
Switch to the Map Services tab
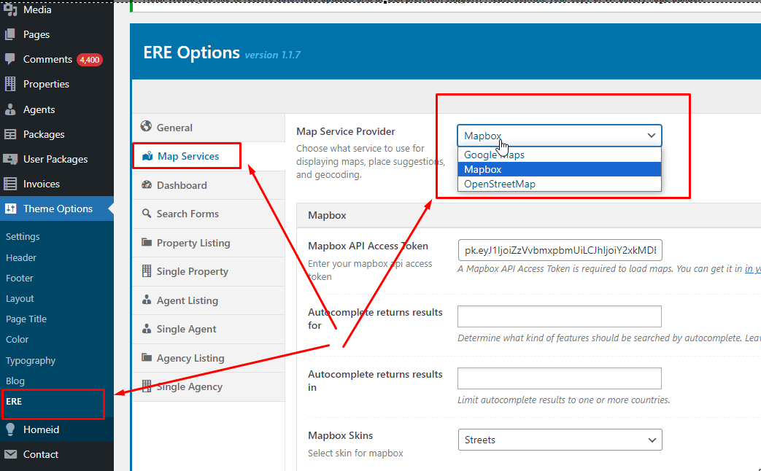(x=209, y=156)
